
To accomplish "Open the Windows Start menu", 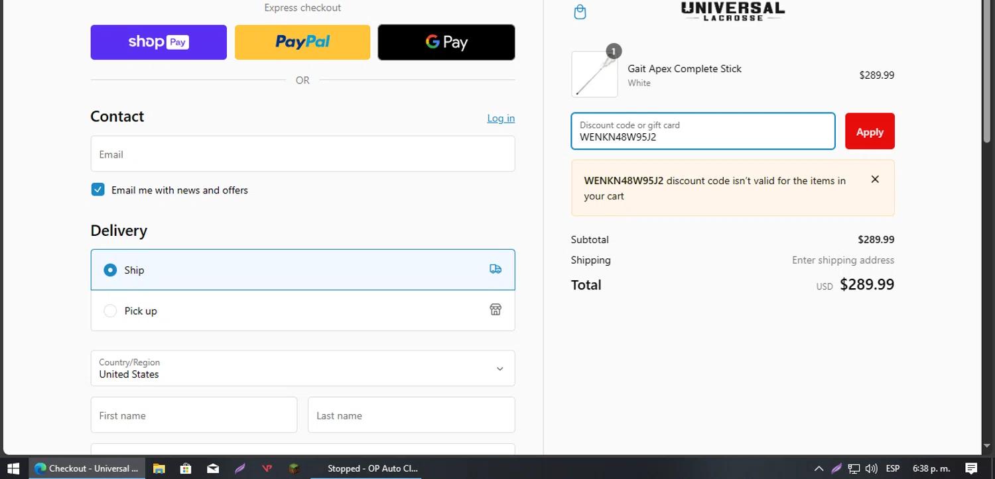I will pos(13,468).
